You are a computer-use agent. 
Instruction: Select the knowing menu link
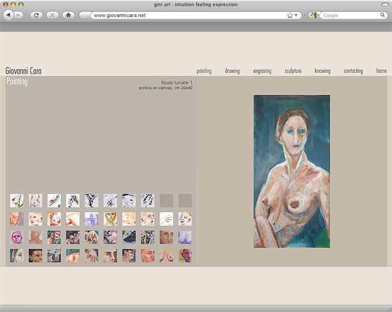pyautogui.click(x=322, y=71)
